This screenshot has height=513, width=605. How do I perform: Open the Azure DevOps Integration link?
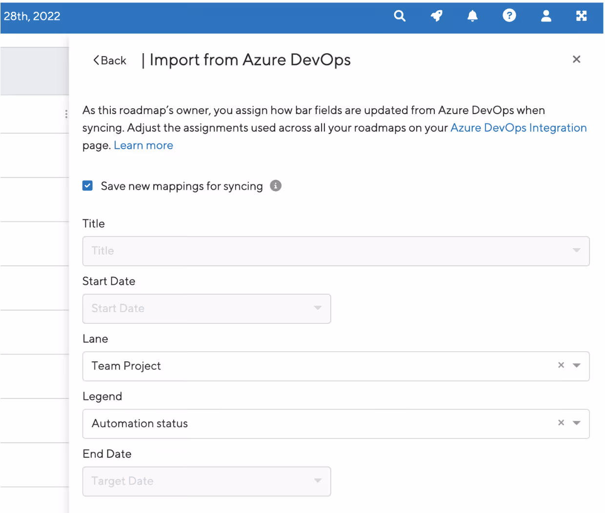(518, 128)
